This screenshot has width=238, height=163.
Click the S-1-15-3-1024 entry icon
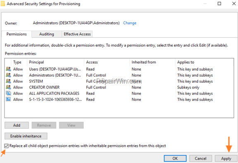pyautogui.click(x=8, y=99)
